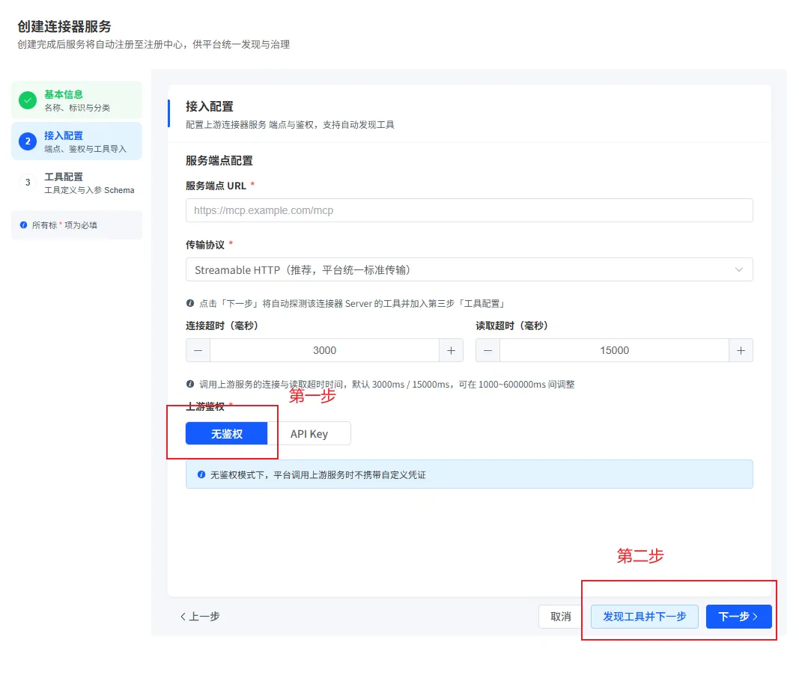Click the info icon in the 无鉴权模式 notice
799x675 pixels.
pos(201,474)
